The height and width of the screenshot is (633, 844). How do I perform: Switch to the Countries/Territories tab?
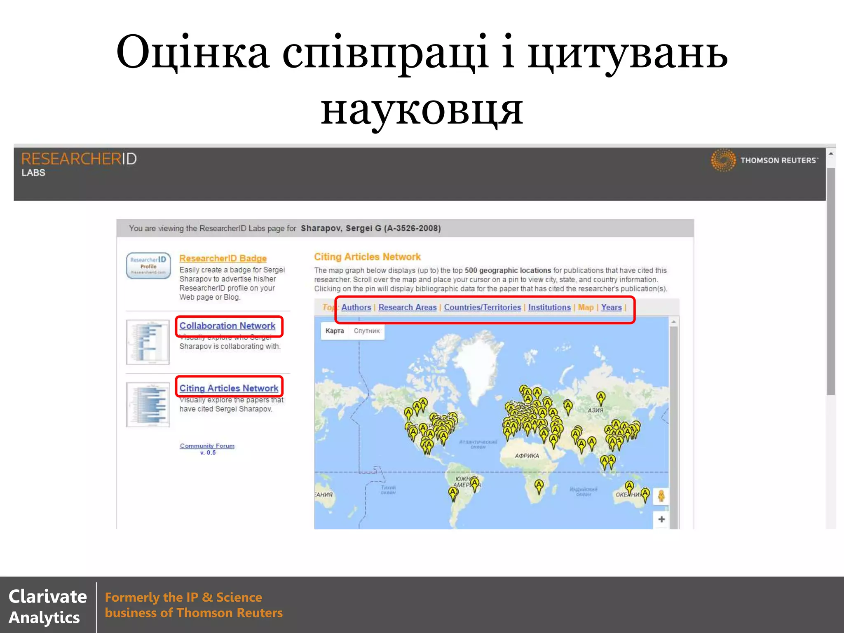(483, 307)
